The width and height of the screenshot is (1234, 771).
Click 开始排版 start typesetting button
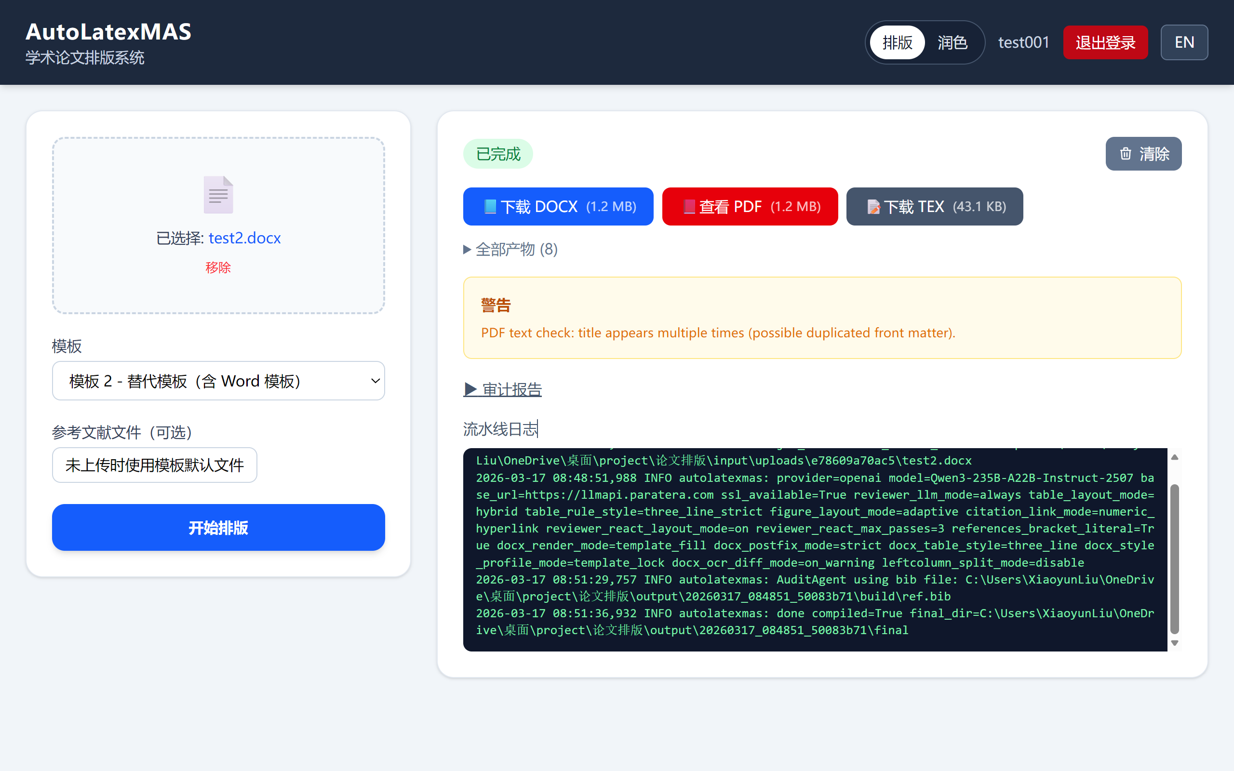click(x=218, y=527)
